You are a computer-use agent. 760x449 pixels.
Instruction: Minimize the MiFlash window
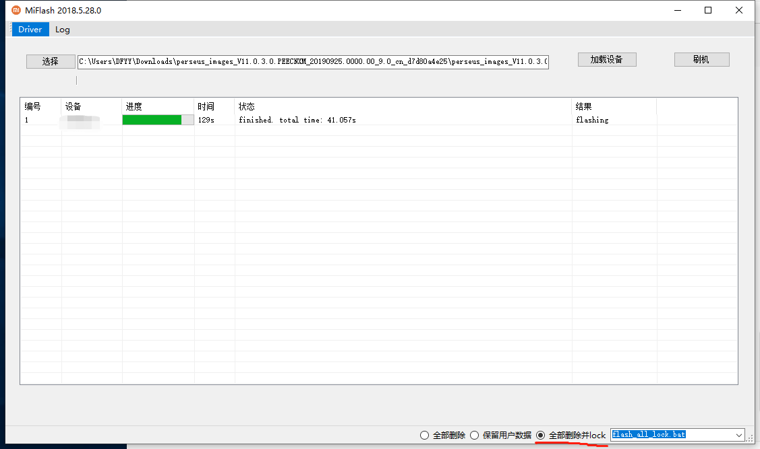point(678,10)
